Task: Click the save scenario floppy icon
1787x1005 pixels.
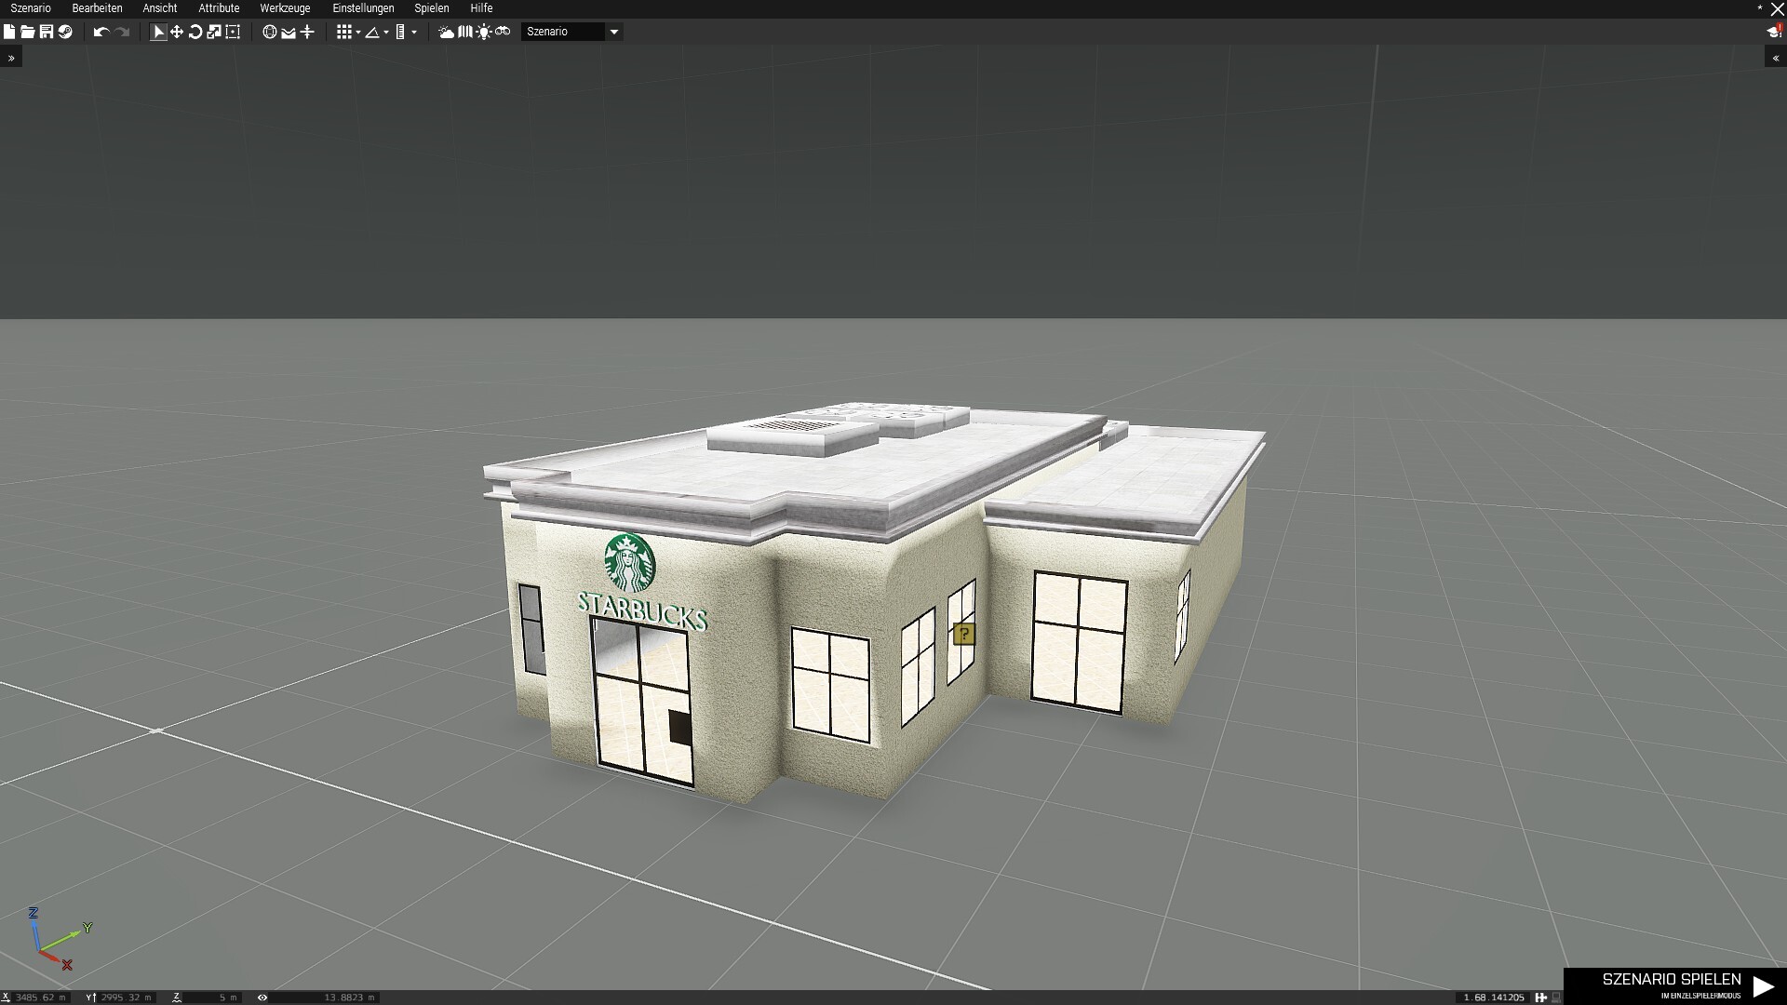Action: (47, 32)
